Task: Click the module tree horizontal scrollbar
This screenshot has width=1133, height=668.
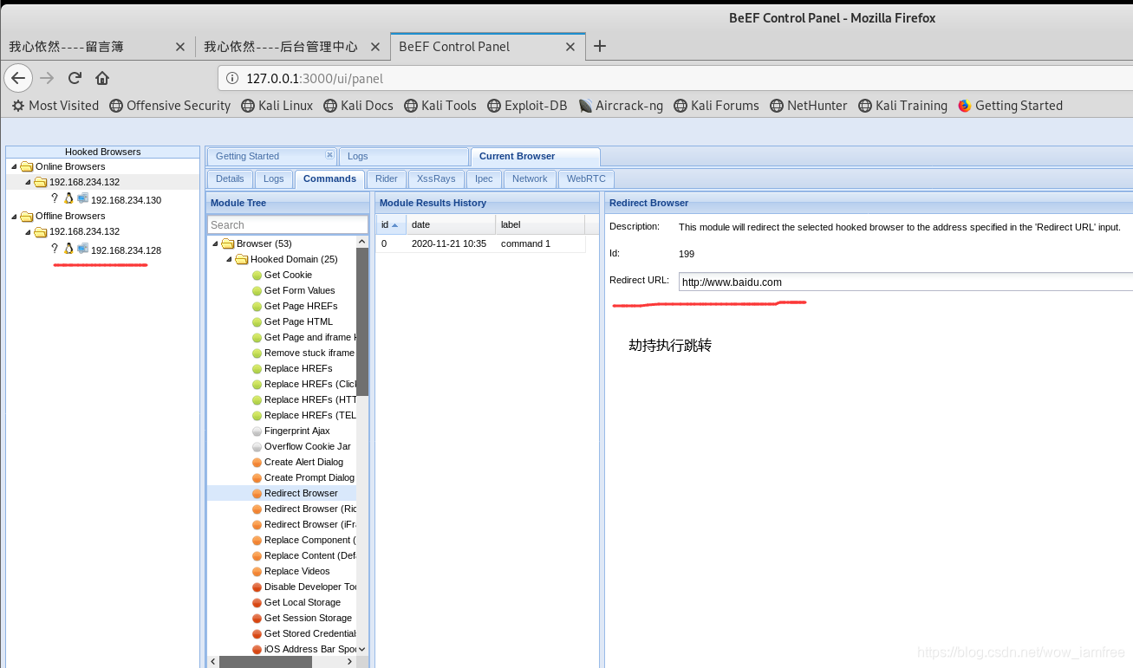Action: click(265, 662)
